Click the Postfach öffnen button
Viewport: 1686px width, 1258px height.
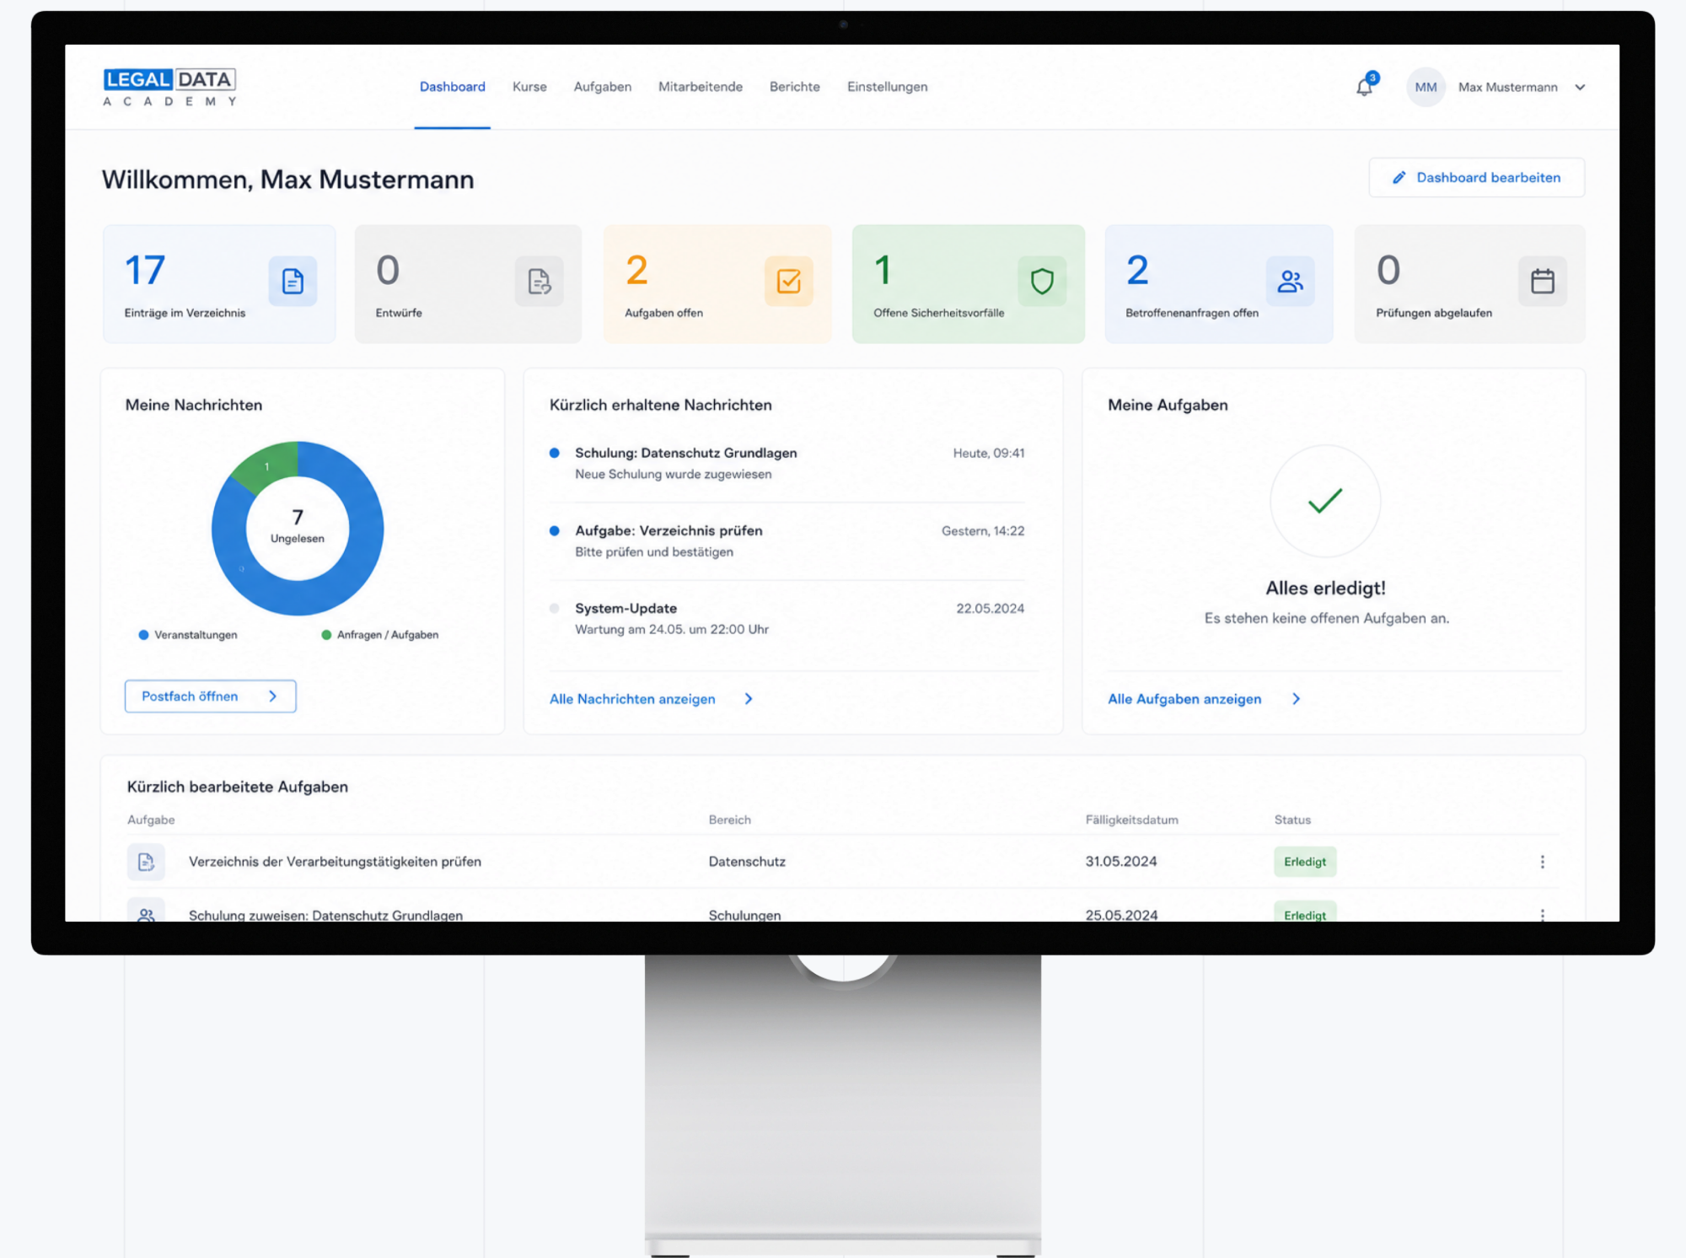point(211,696)
